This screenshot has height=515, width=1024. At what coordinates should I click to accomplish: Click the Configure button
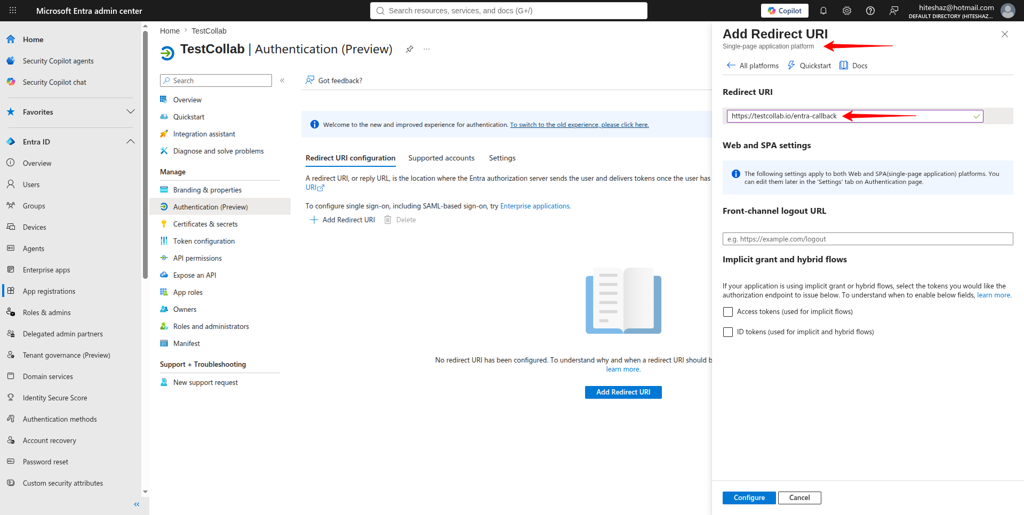pyautogui.click(x=749, y=498)
